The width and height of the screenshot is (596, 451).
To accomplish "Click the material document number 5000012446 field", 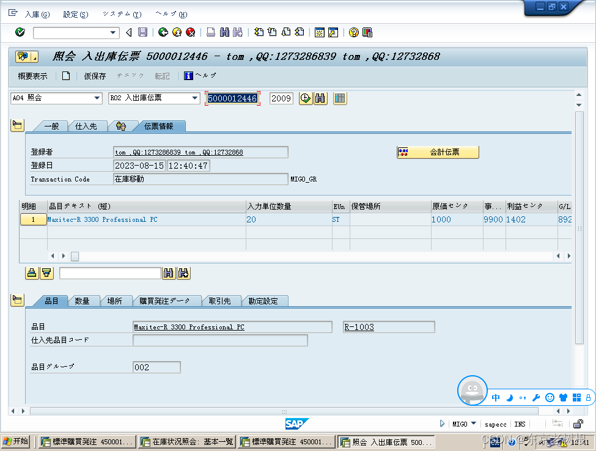I will point(232,98).
